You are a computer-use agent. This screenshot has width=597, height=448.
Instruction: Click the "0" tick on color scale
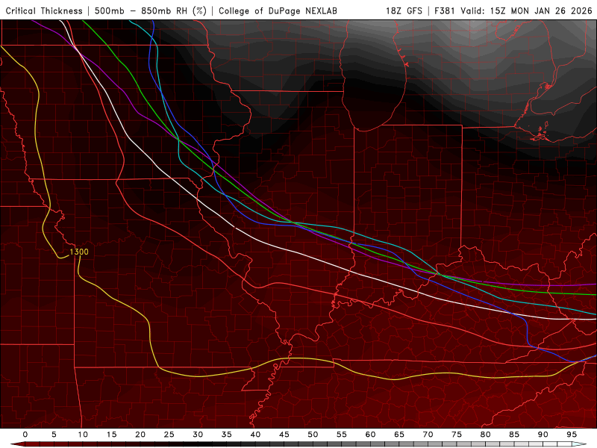(25, 435)
